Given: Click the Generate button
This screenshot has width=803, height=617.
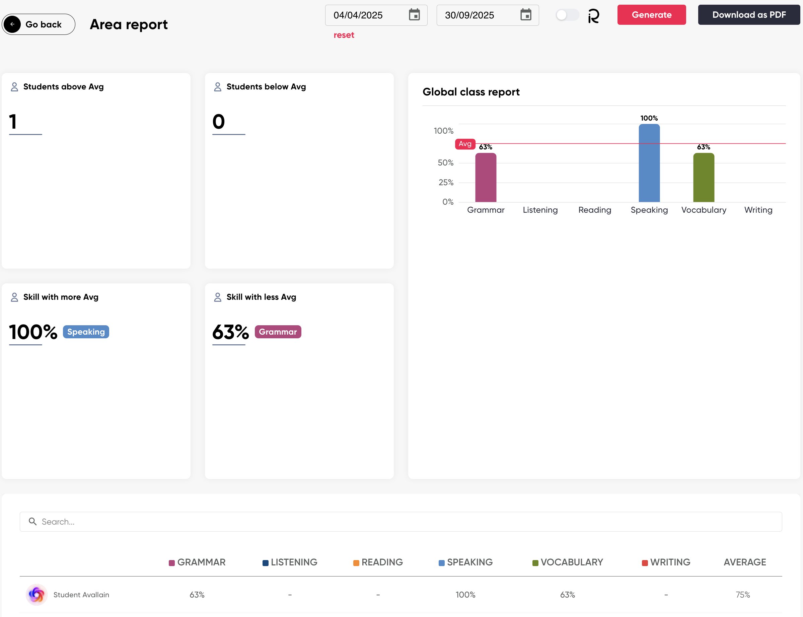Looking at the screenshot, I should point(651,15).
